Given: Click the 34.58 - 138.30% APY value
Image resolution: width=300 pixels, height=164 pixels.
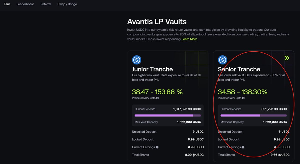Looking at the screenshot, I should 242,92.
